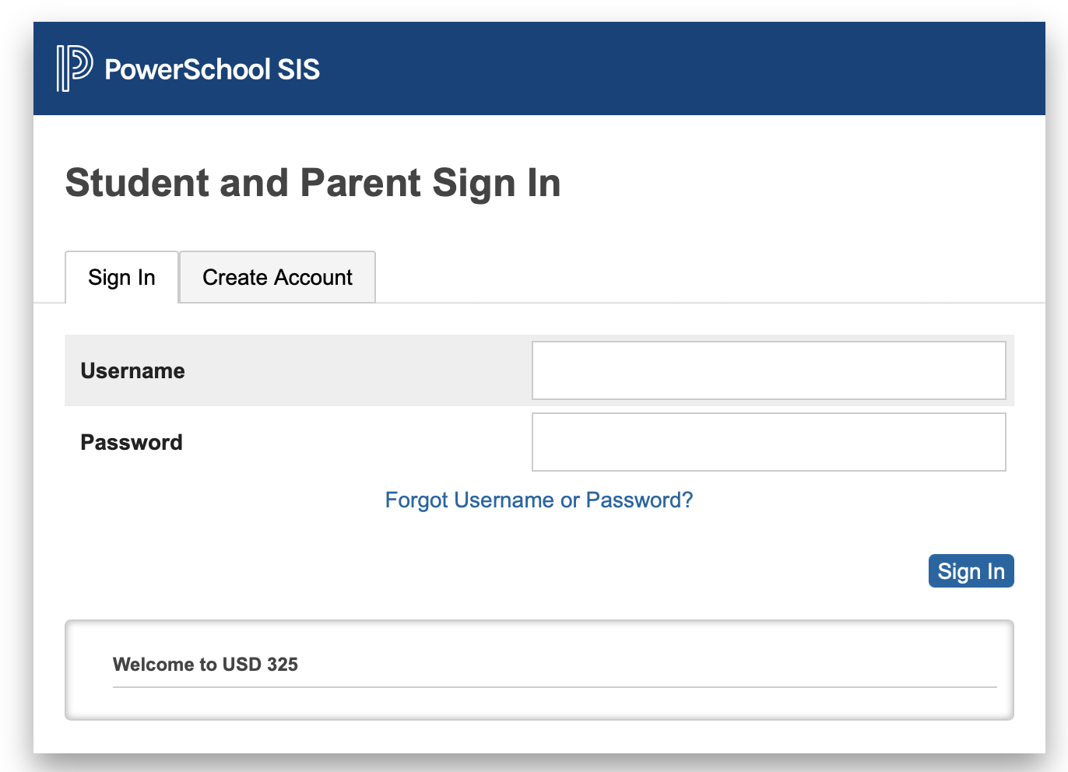The image size is (1068, 772).
Task: Switch to the Create Account tab
Action: coord(277,277)
